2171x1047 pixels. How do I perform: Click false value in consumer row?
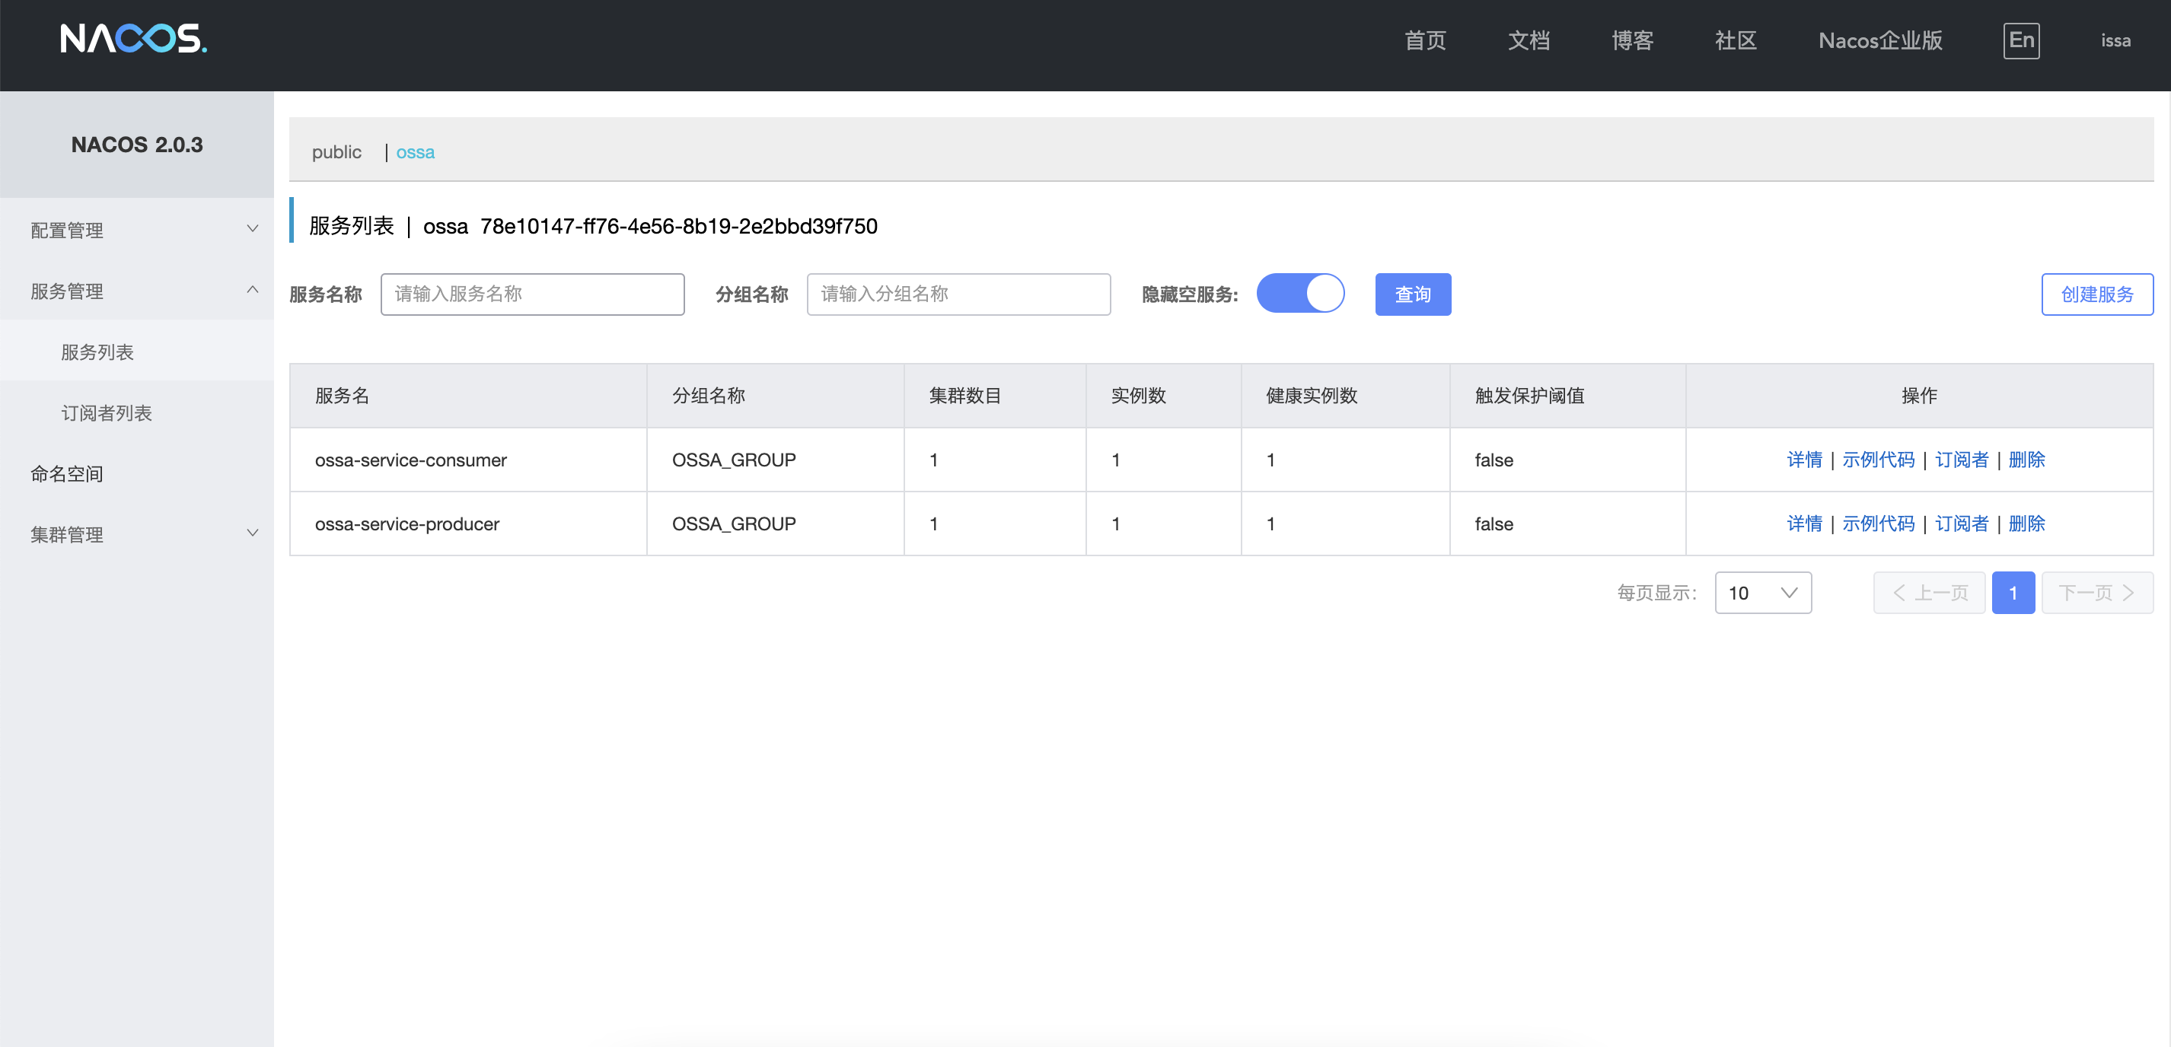click(1494, 460)
